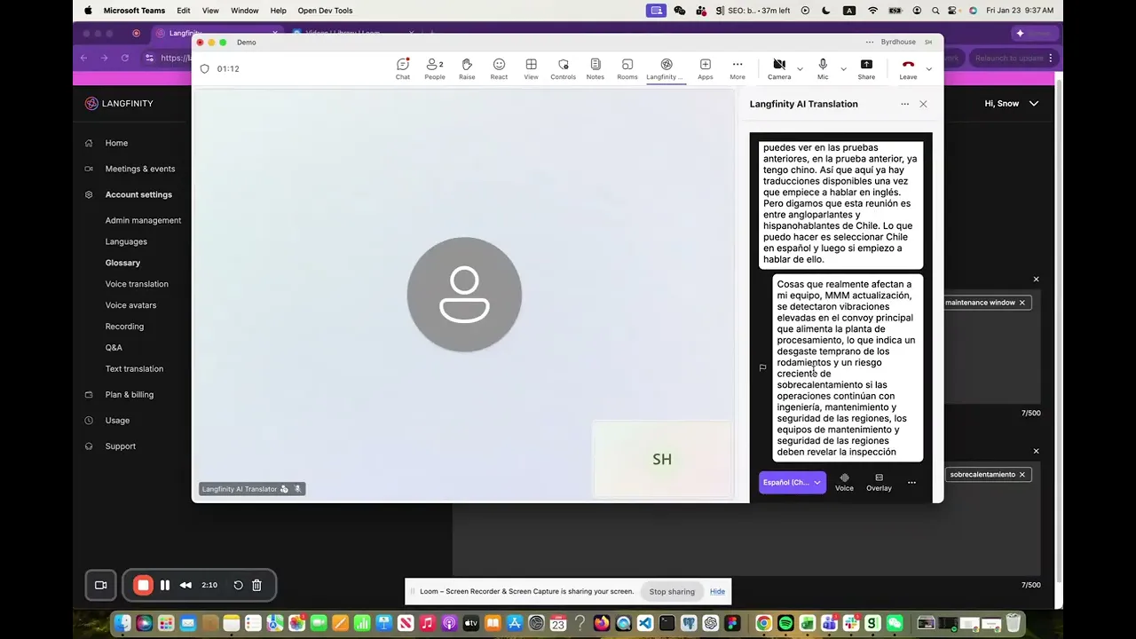1136x639 pixels.
Task: Open the Window menu in menu bar
Action: (x=244, y=11)
